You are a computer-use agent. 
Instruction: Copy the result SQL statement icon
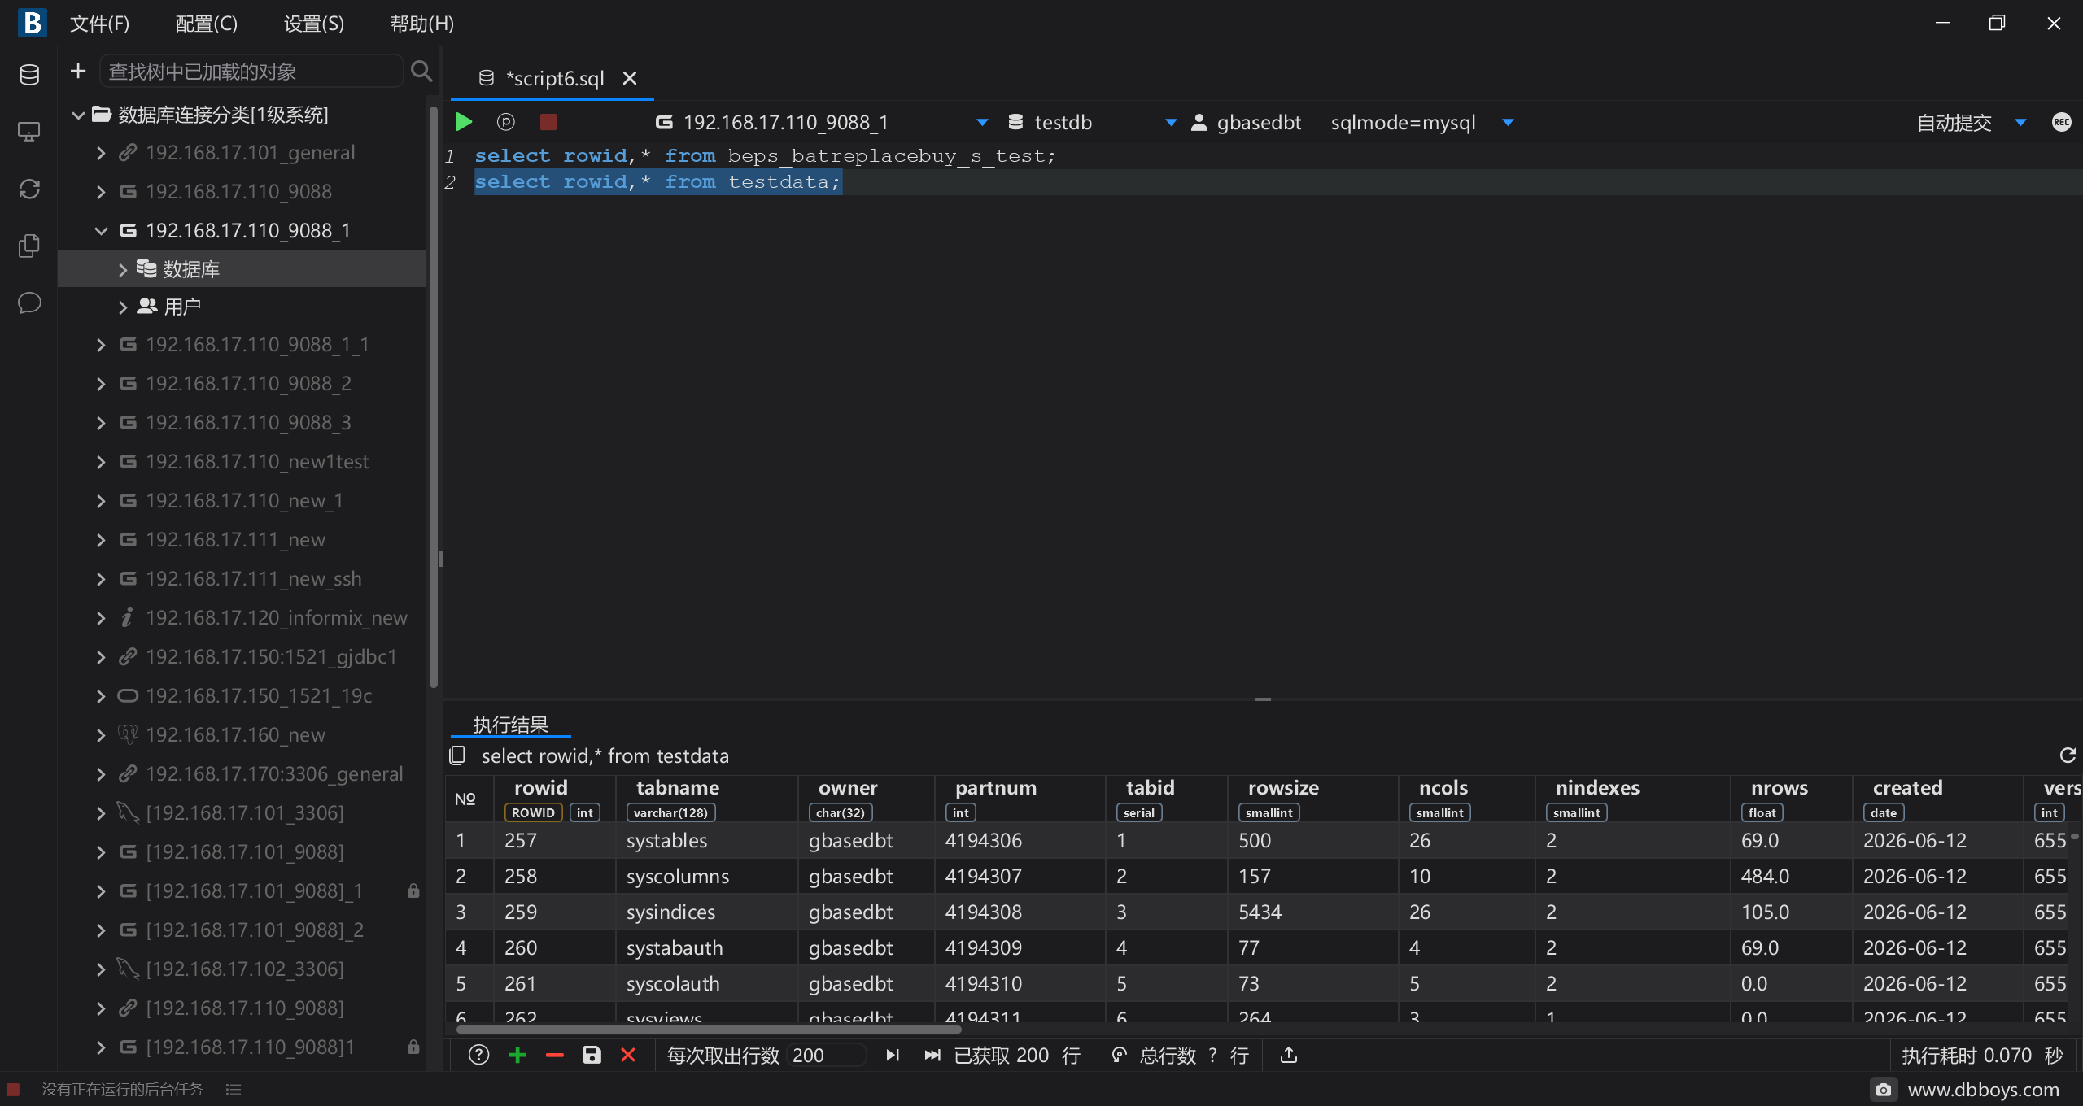pos(457,755)
